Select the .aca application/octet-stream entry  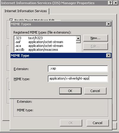[x=45, y=46]
